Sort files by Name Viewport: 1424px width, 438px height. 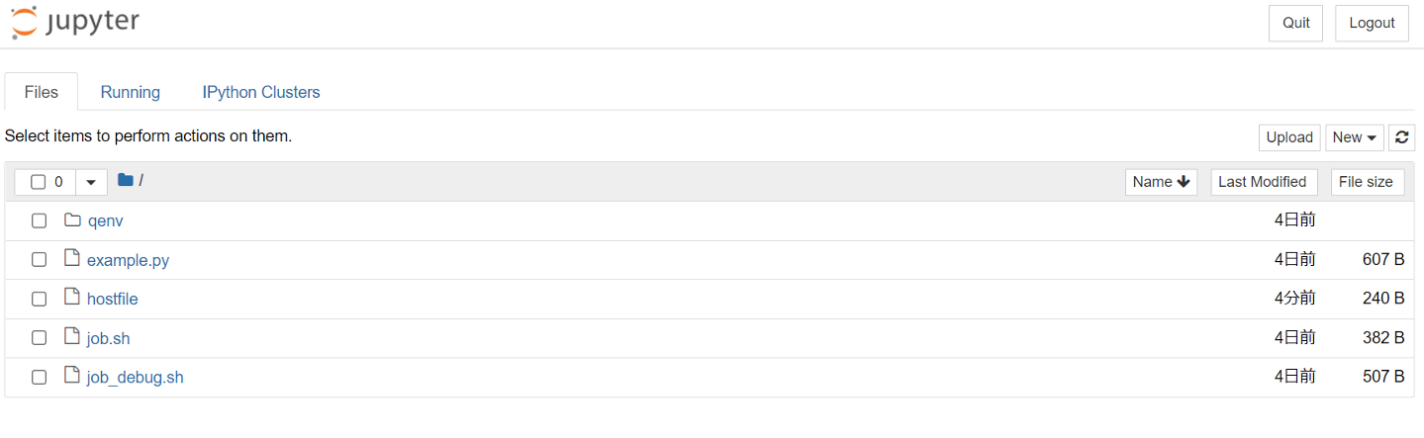point(1161,182)
